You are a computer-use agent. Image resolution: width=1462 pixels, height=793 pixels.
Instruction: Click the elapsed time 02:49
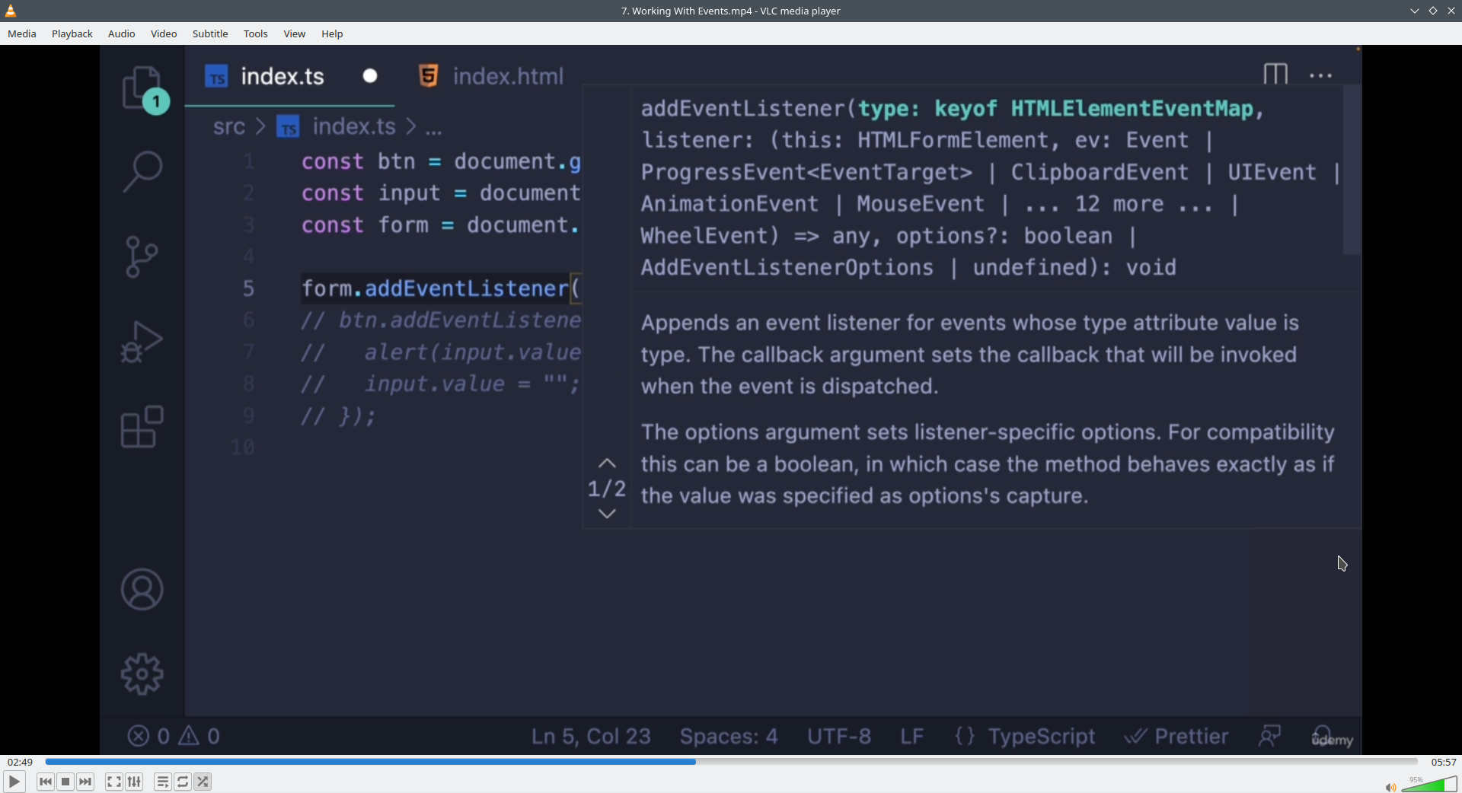click(x=21, y=762)
